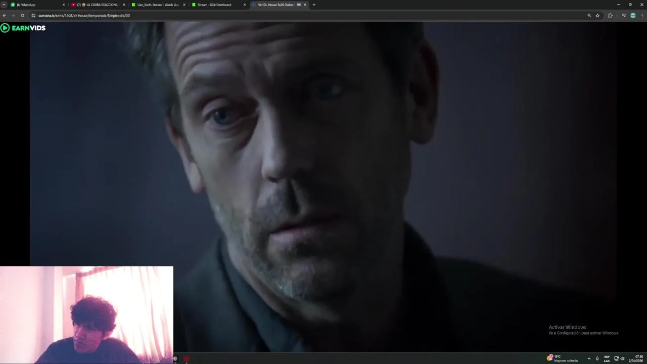
Task: Close the Dr. House 5x20 tab
Action: (305, 5)
